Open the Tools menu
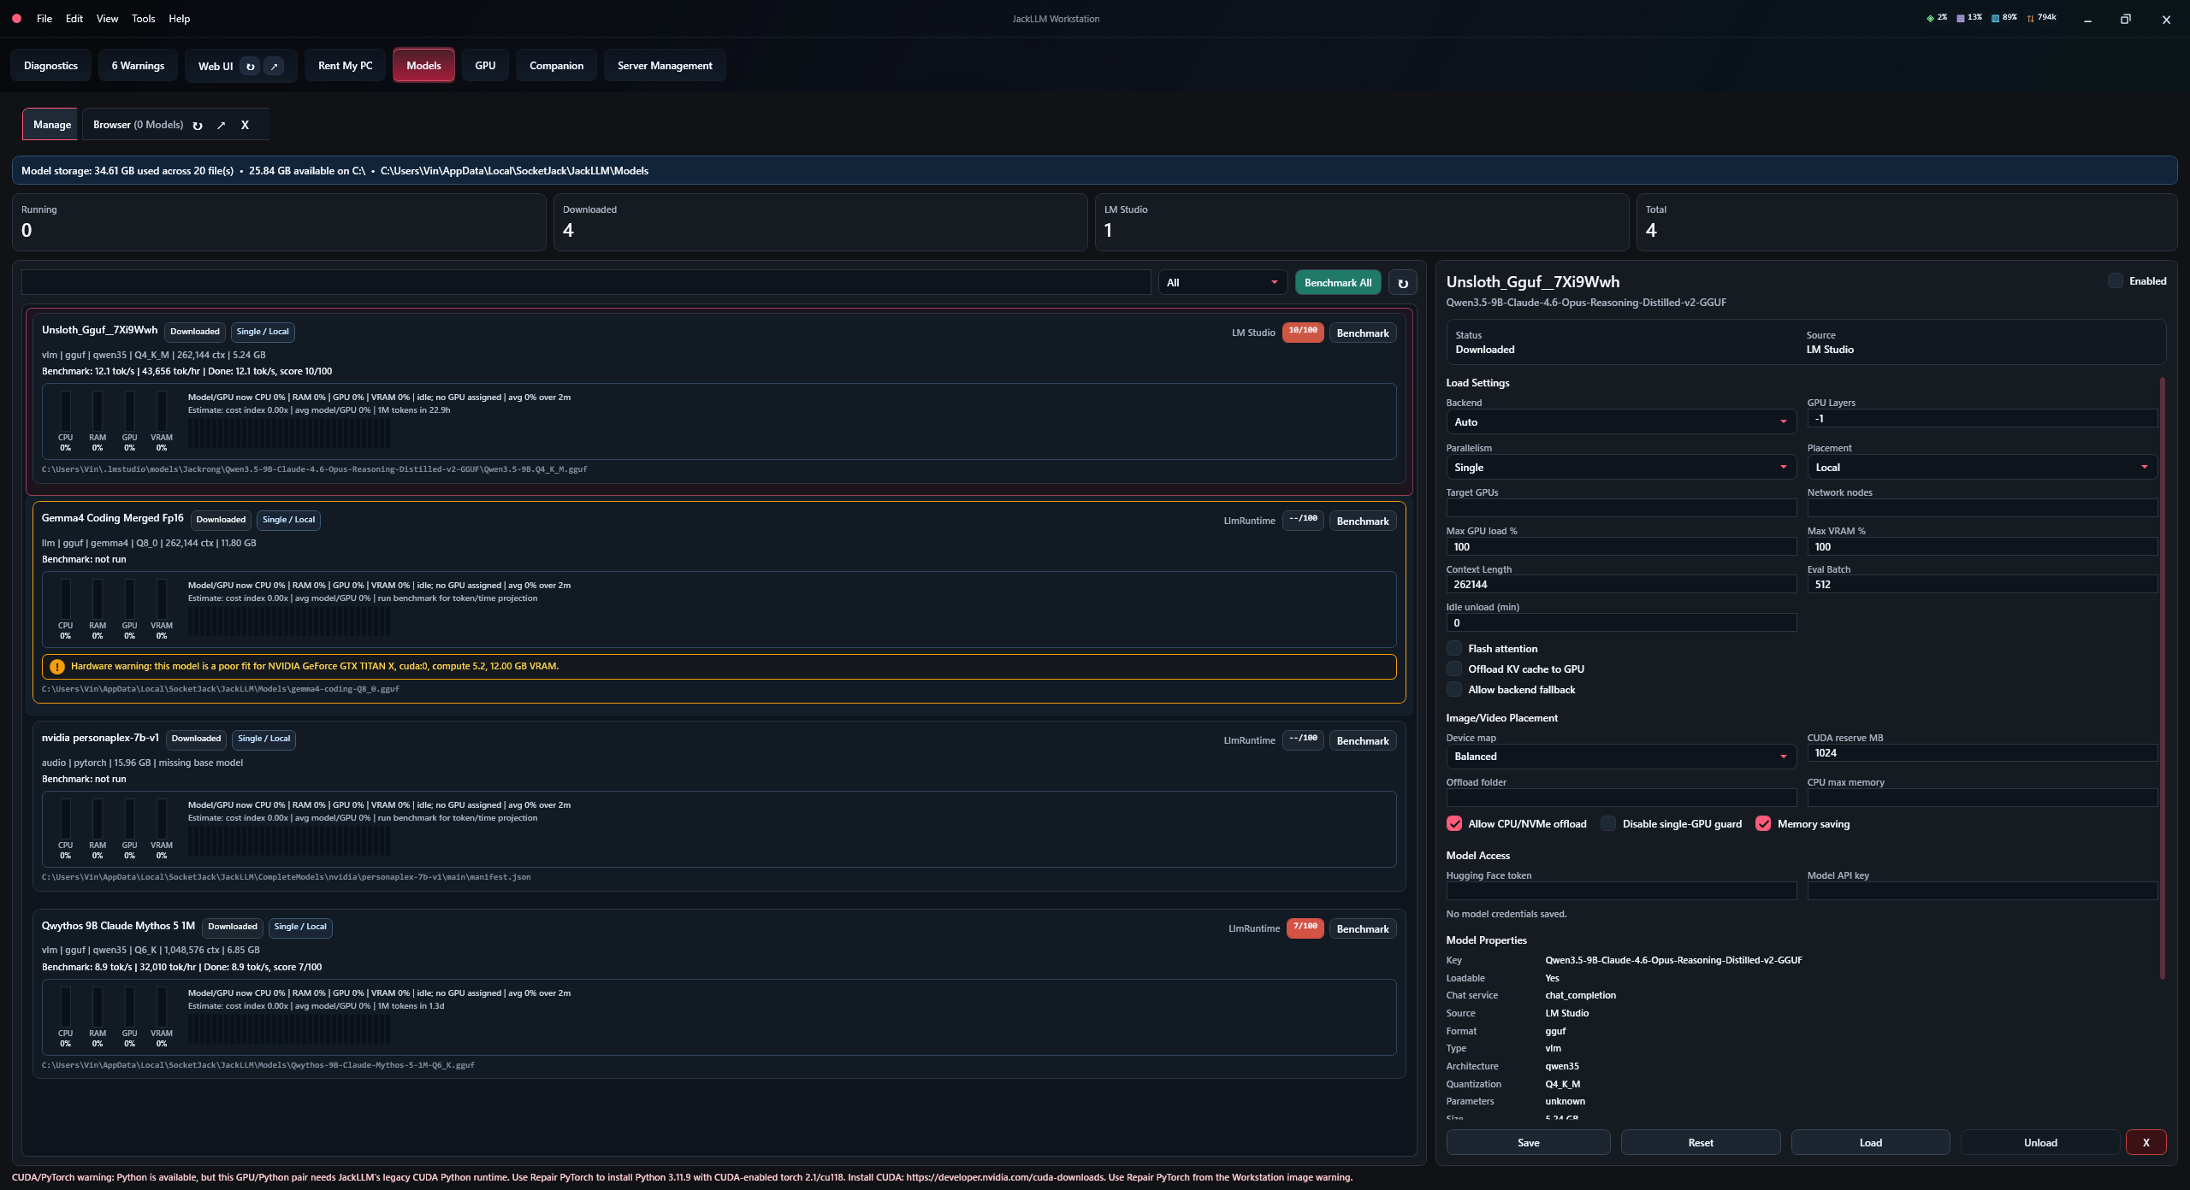Screen dimensions: 2190x1190 [x=143, y=18]
